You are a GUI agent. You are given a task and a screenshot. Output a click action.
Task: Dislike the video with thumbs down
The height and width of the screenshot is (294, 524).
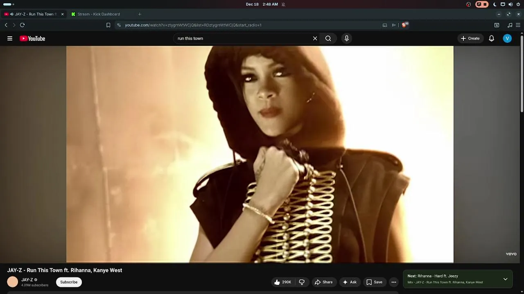[302, 282]
